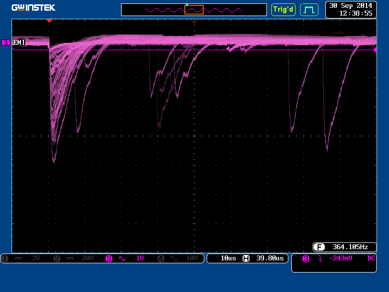Click the cyan trigger marker above the overview waveform
The width and height of the screenshot is (389, 292).
pos(187,5)
